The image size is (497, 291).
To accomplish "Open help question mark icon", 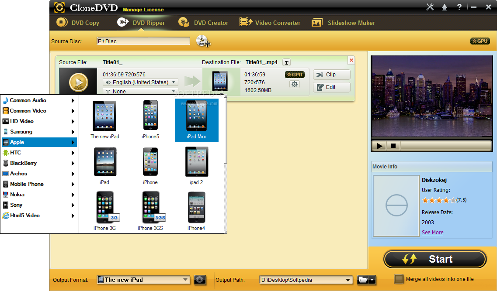I will [459, 7].
